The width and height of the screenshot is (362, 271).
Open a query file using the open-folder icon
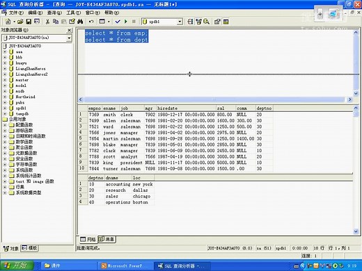point(20,22)
